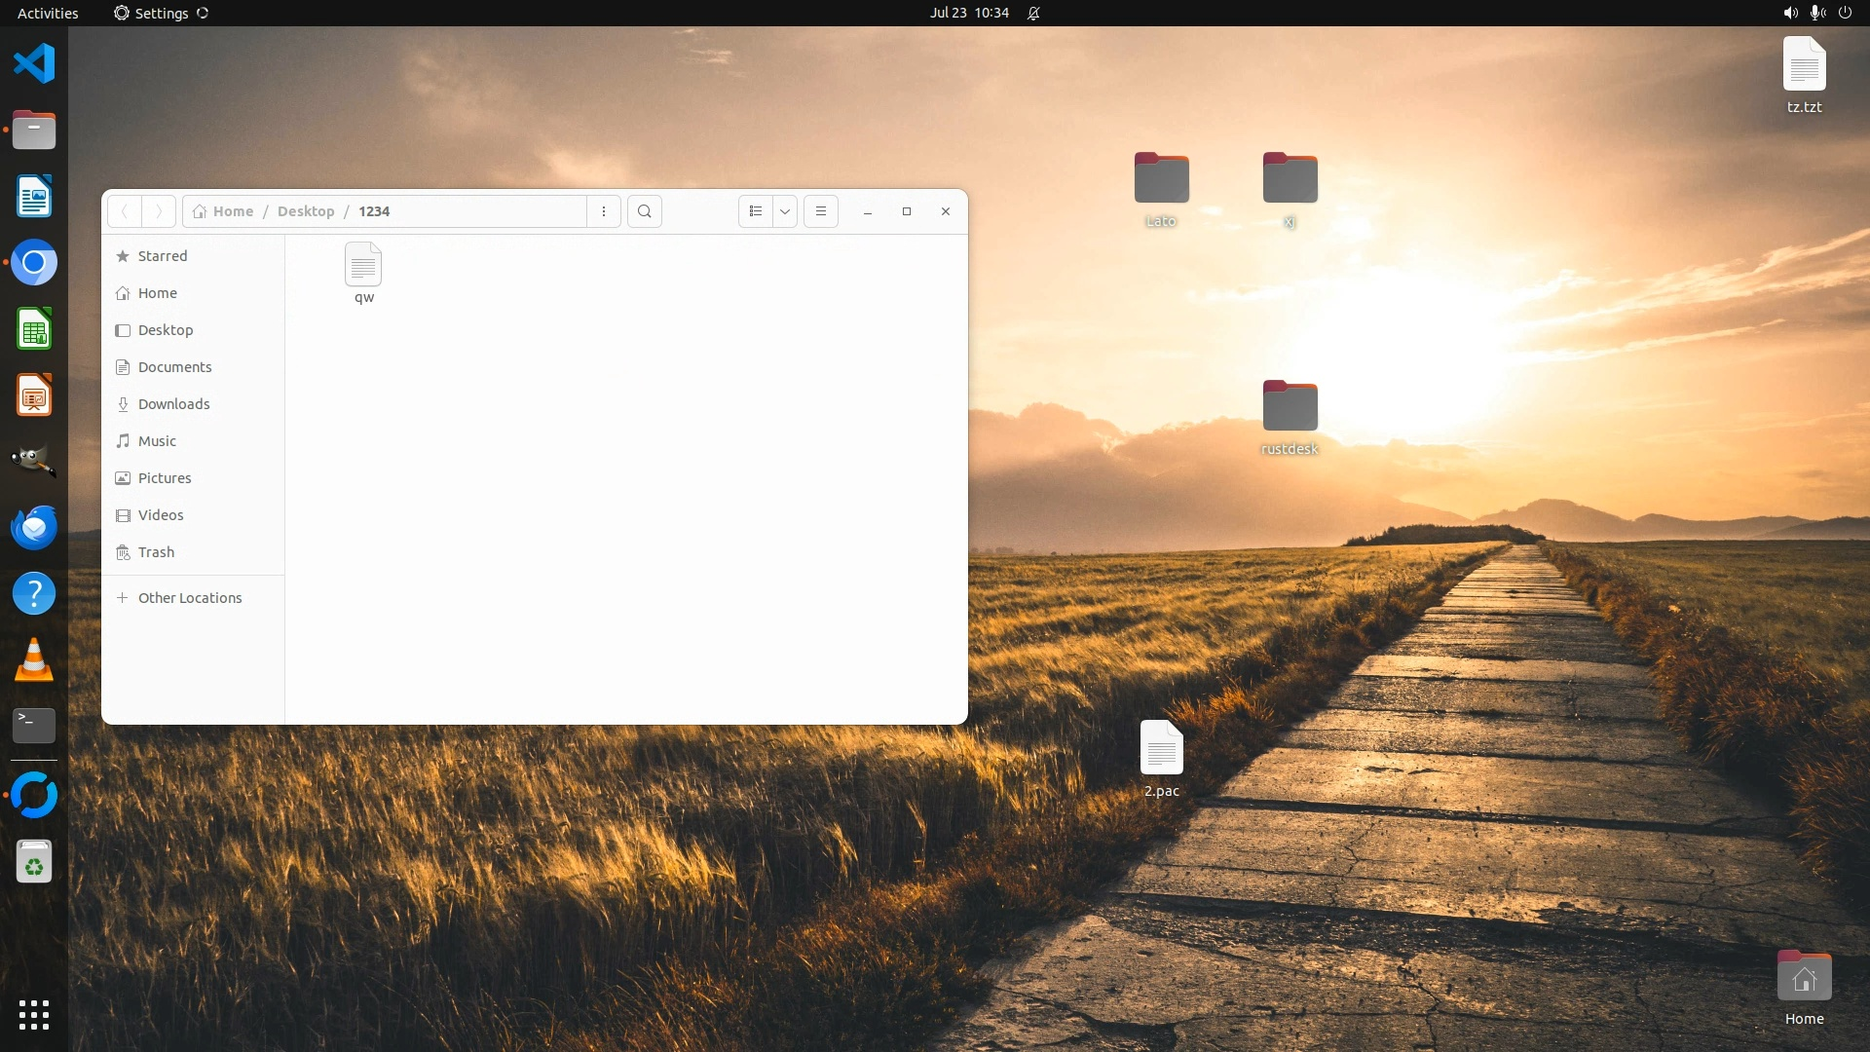Open Trash in the sidebar
Viewport: 1870px width, 1052px height.
click(x=156, y=552)
